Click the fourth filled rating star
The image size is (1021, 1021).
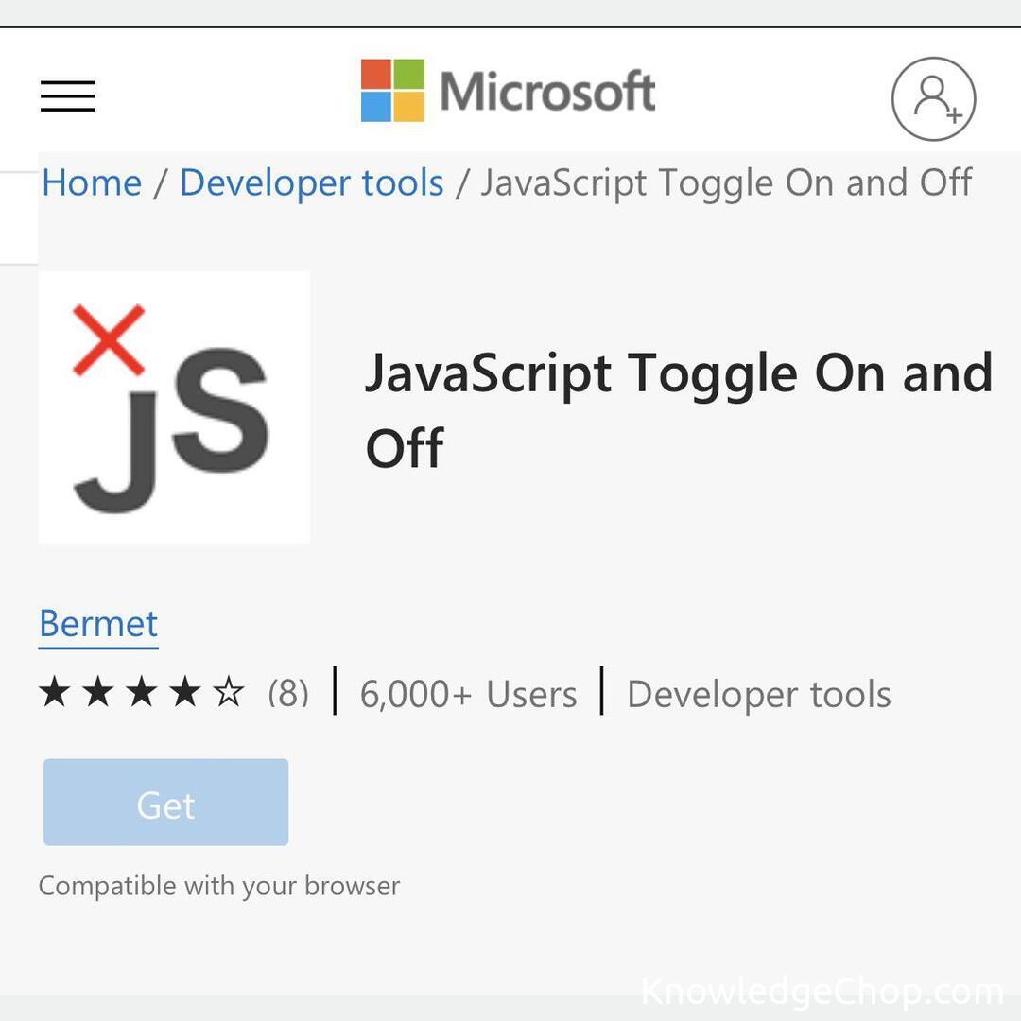185,693
